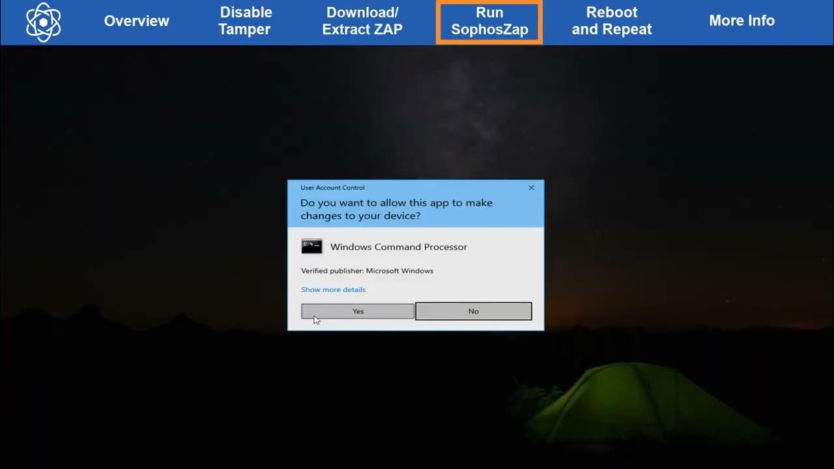The width and height of the screenshot is (834, 469).
Task: Go to the Disable Tamper tab
Action: (245, 21)
